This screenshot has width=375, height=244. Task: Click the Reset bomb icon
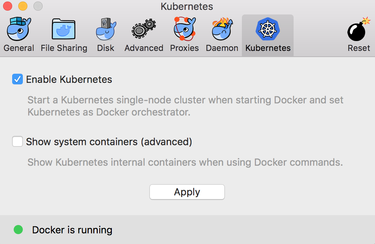pyautogui.click(x=359, y=29)
